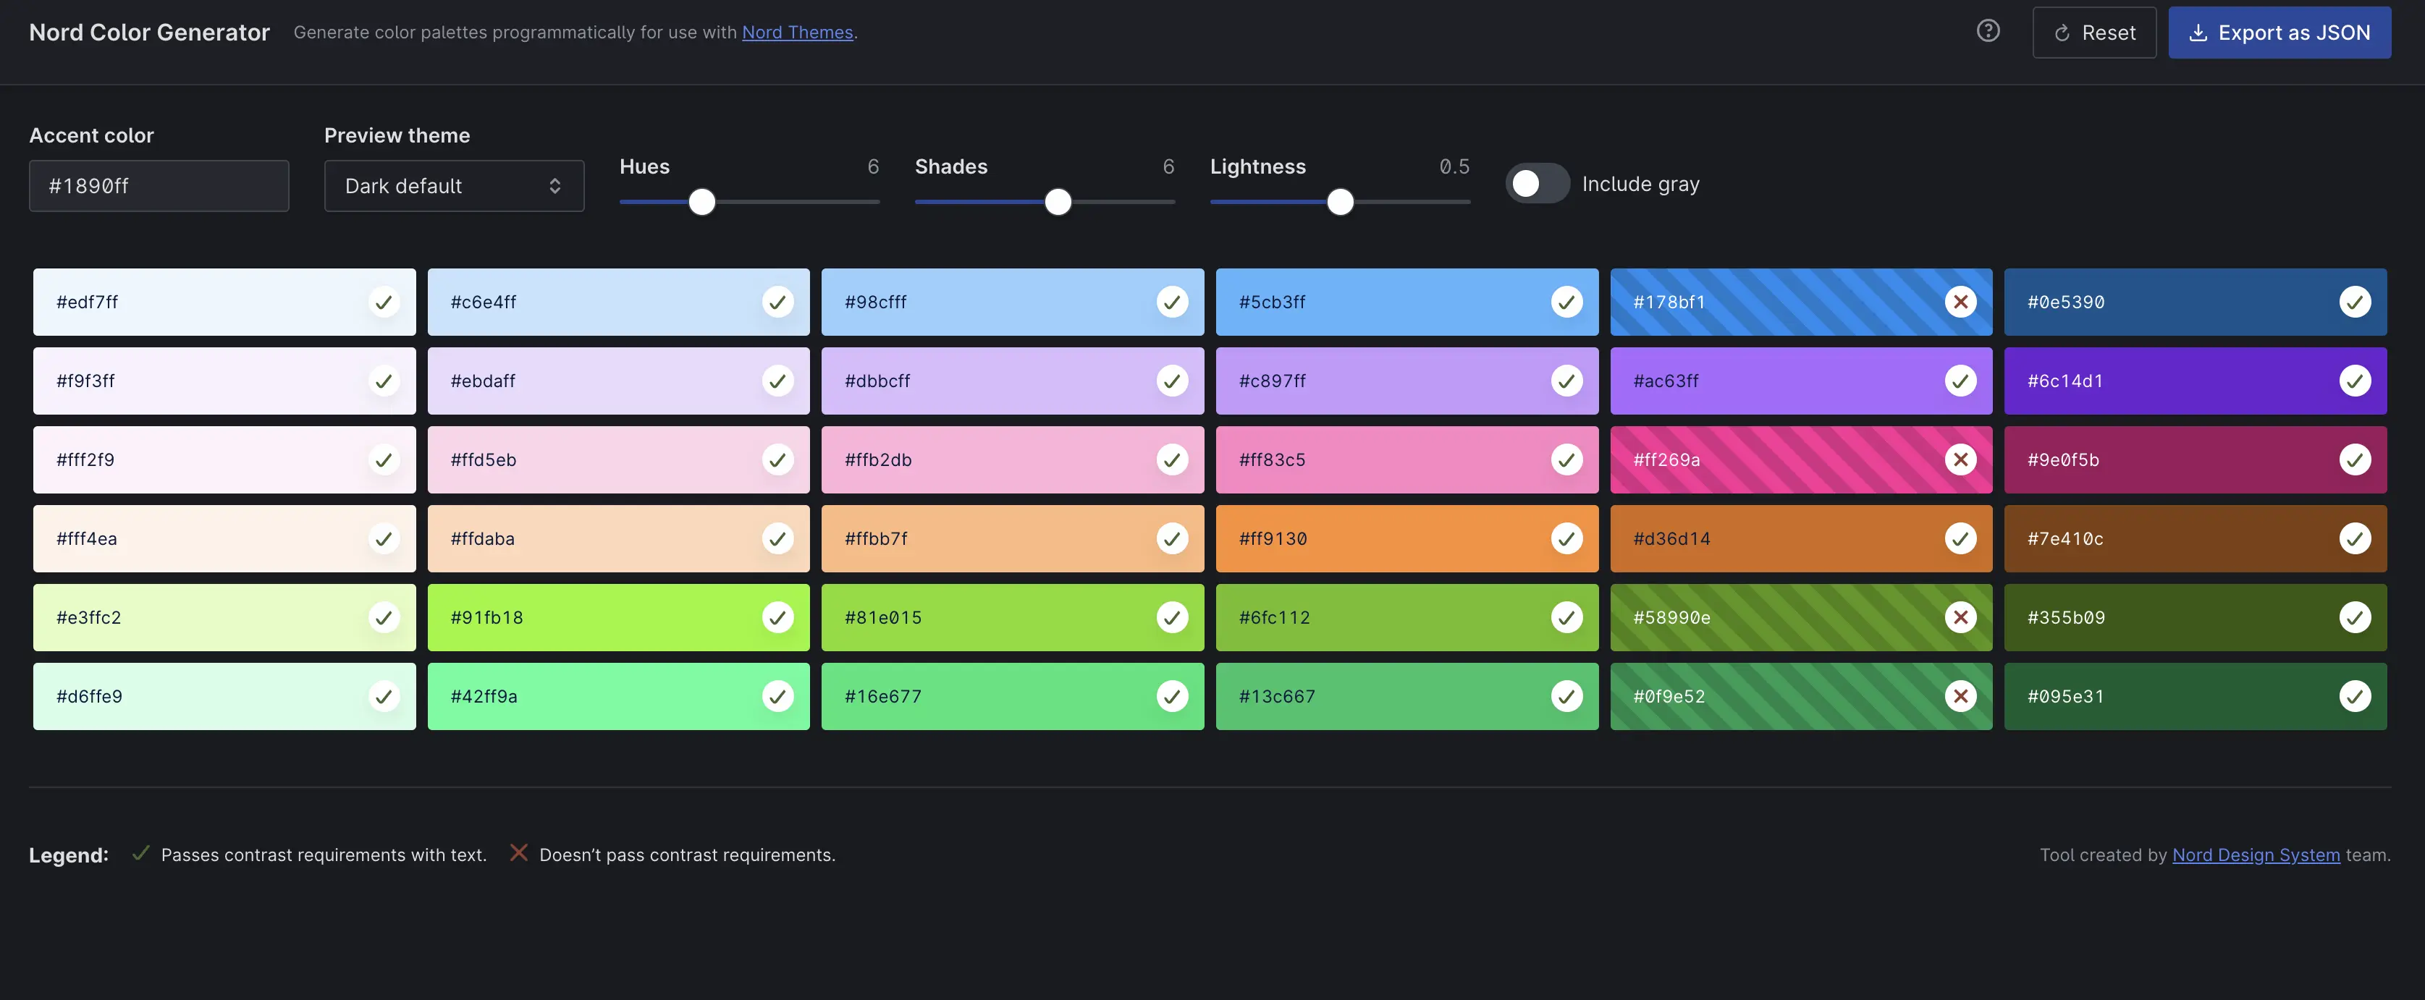Click the Lightness slider handle

tap(1340, 201)
